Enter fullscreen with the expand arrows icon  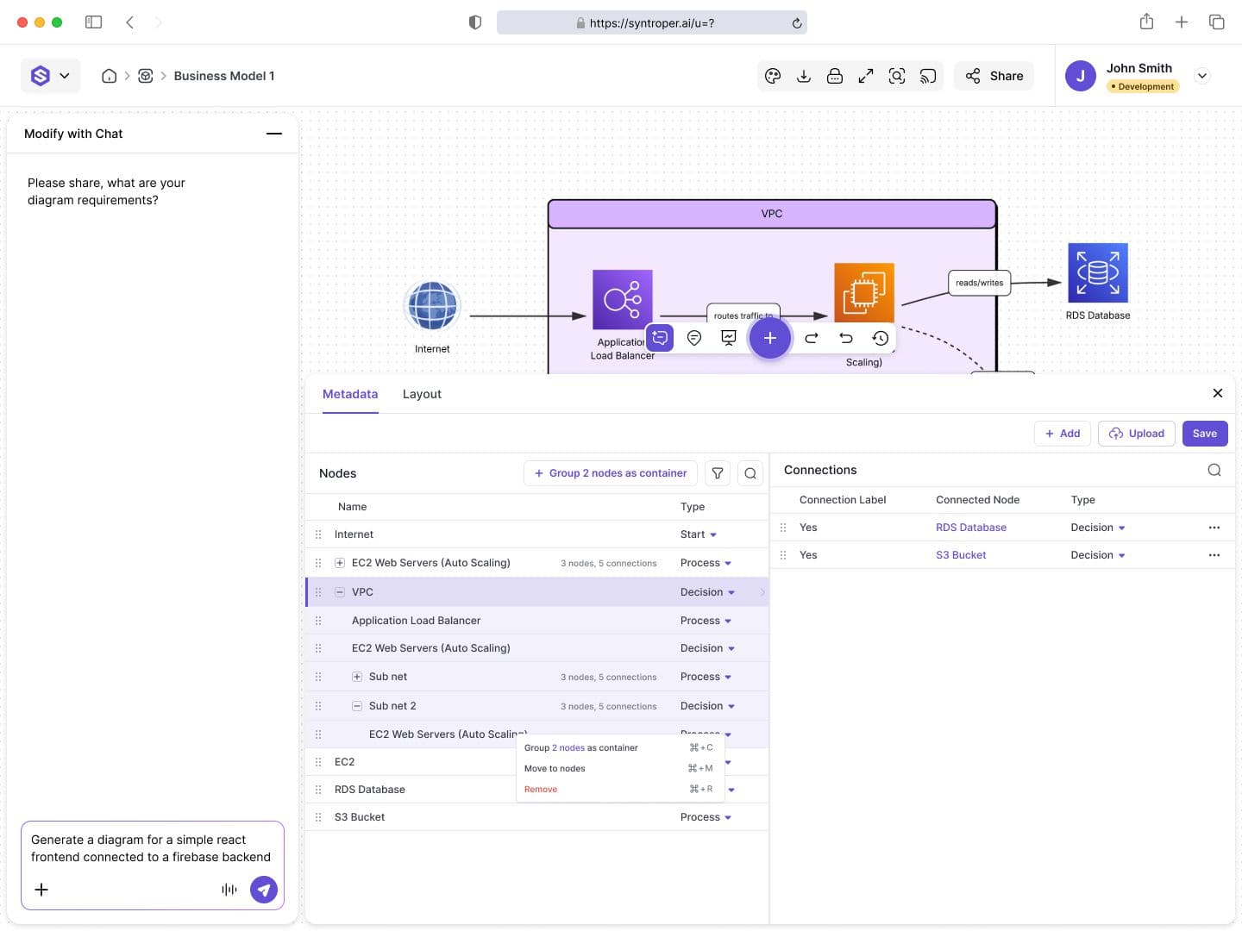[866, 76]
